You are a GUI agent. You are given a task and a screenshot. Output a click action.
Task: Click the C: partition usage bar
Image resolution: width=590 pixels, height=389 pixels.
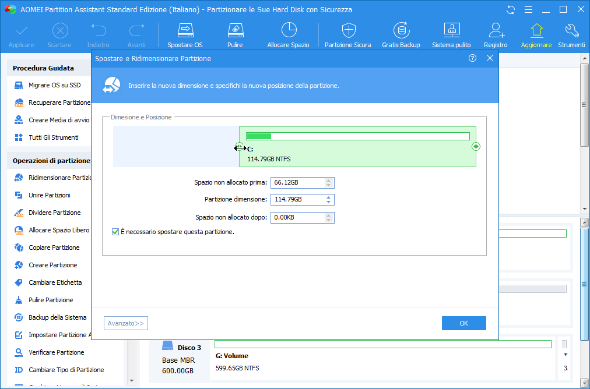click(x=358, y=136)
